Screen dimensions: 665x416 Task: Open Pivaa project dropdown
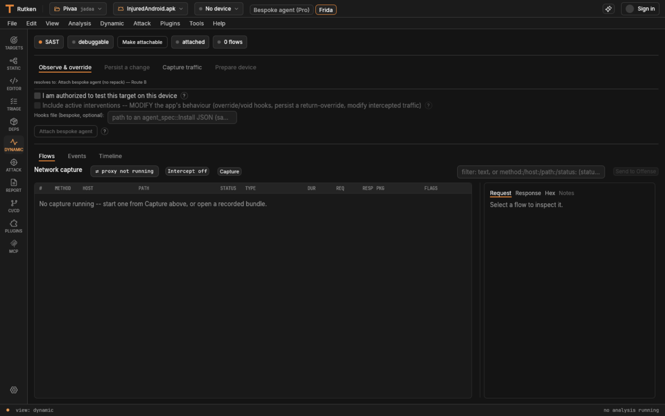pyautogui.click(x=78, y=9)
